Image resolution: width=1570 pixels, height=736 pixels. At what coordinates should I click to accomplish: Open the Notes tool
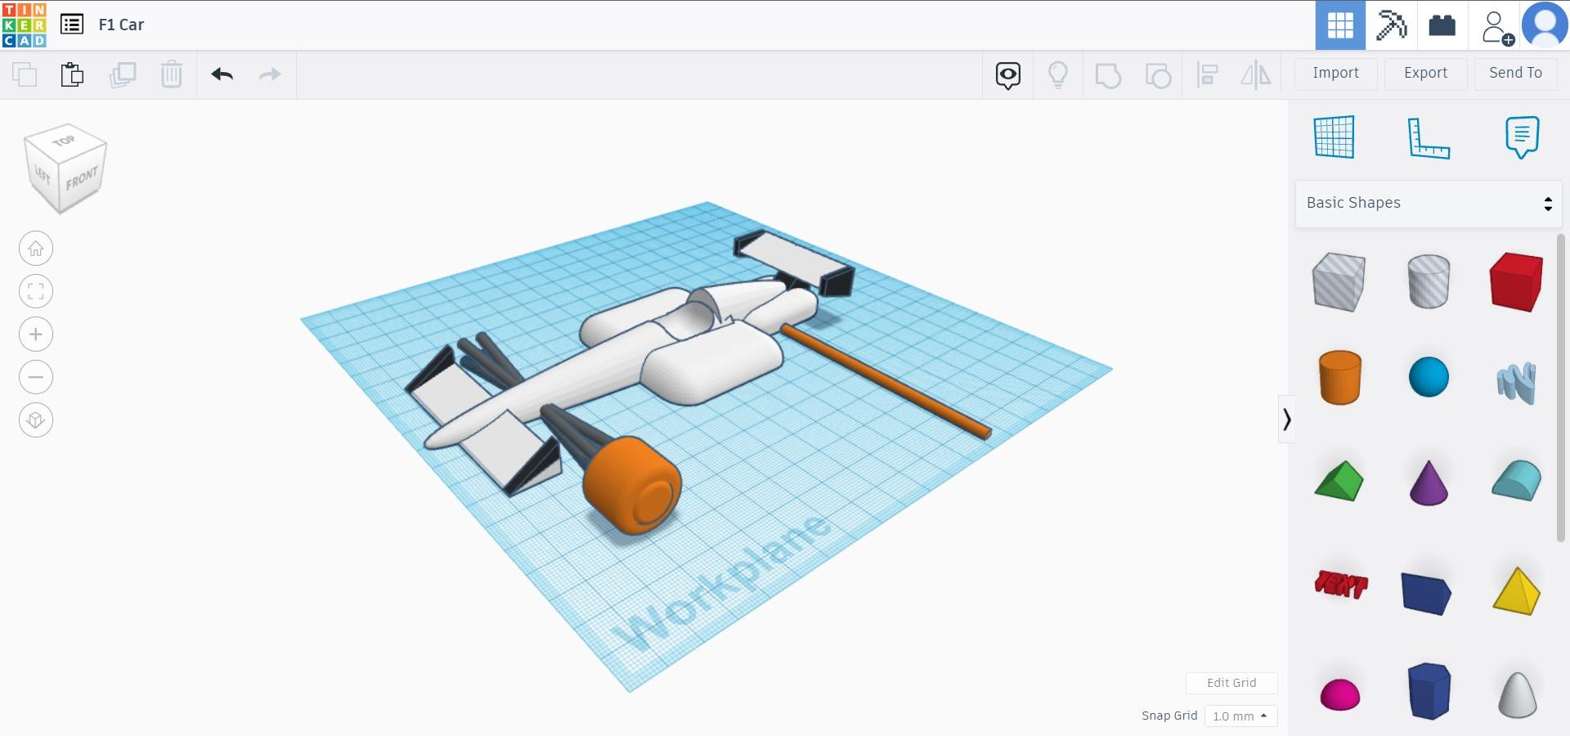1522,137
